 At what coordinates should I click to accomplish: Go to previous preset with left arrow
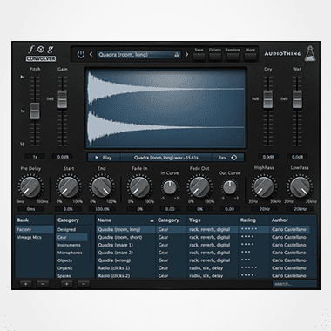(91, 54)
